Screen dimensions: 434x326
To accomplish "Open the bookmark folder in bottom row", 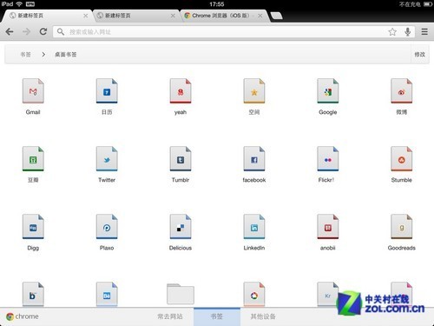I will [x=181, y=294].
